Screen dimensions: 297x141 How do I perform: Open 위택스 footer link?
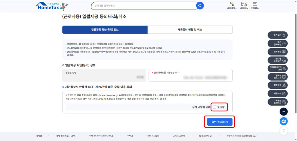click(130, 136)
